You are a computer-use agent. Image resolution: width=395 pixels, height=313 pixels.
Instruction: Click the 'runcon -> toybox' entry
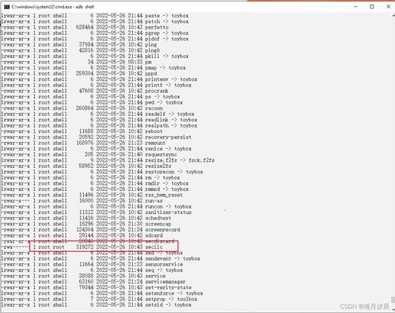[x=169, y=207]
